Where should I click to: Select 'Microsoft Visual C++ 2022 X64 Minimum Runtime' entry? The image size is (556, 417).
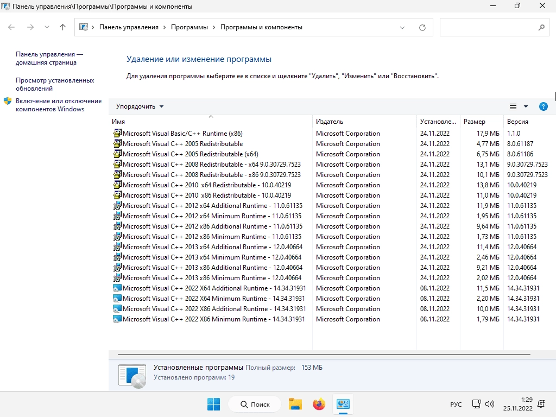214,299
